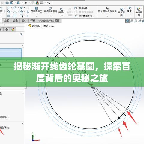Viewport: 144px width, 144px height.
Task: Click the Repair Sketch (修复草图) button
Action: [121, 12]
